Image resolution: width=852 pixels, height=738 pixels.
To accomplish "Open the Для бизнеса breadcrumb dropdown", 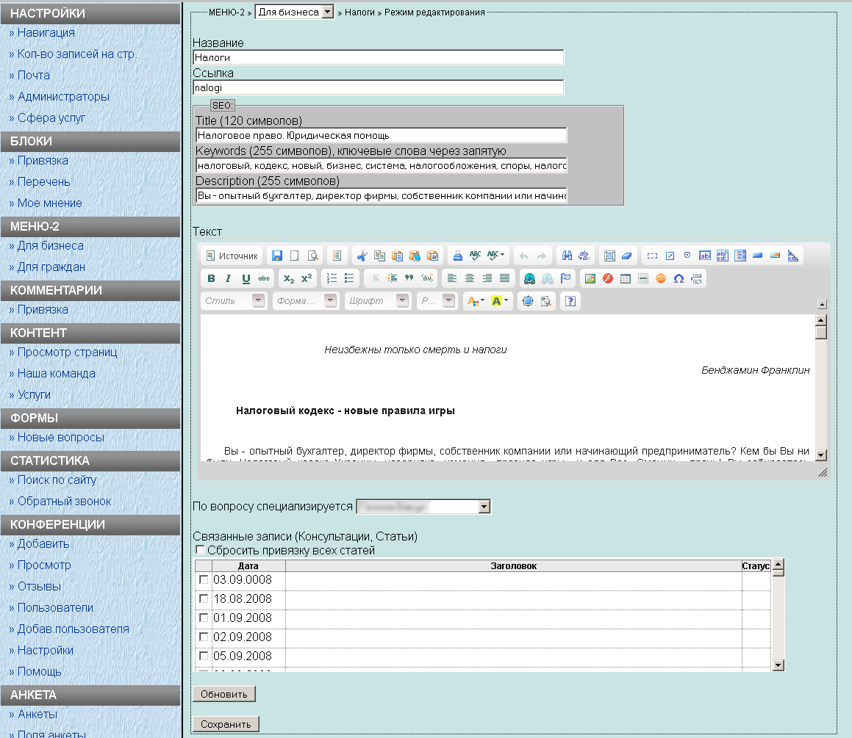I will [295, 12].
